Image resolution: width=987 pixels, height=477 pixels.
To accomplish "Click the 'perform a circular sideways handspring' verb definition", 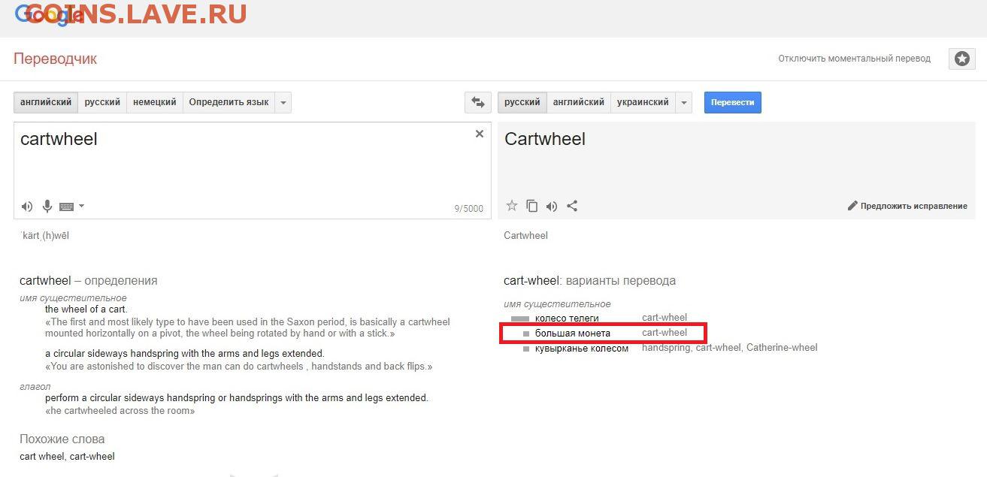I will tap(237, 397).
